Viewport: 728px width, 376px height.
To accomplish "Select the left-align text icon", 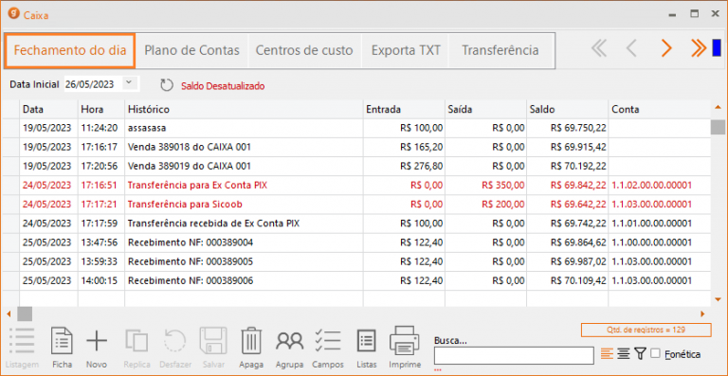I will pos(607,354).
